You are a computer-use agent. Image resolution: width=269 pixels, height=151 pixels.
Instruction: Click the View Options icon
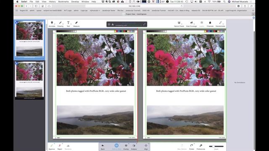pos(182,146)
